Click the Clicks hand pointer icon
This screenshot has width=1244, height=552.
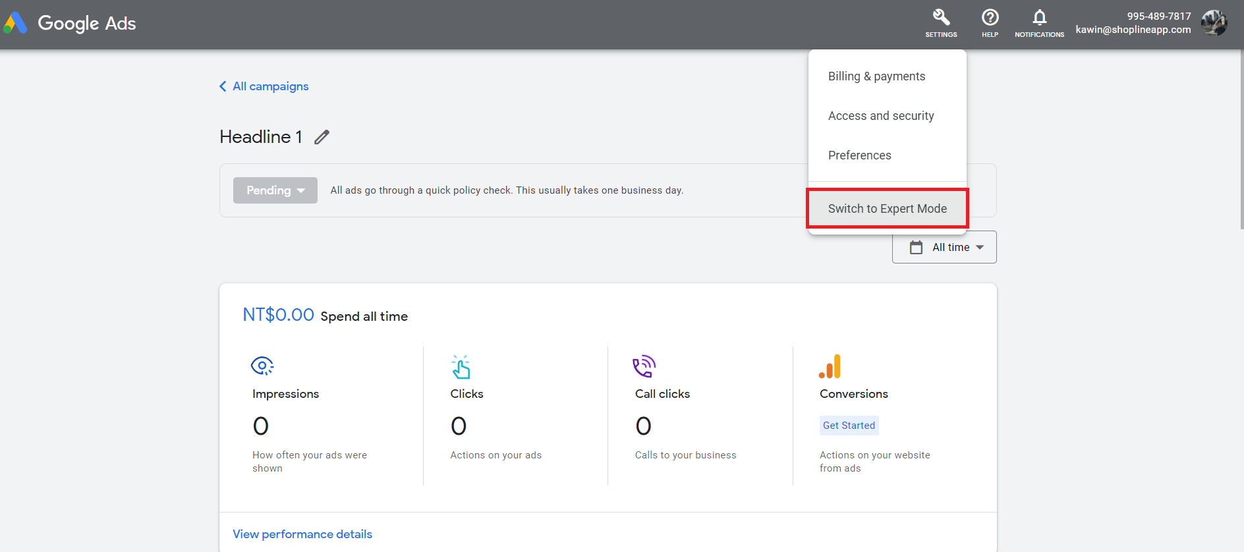click(461, 367)
